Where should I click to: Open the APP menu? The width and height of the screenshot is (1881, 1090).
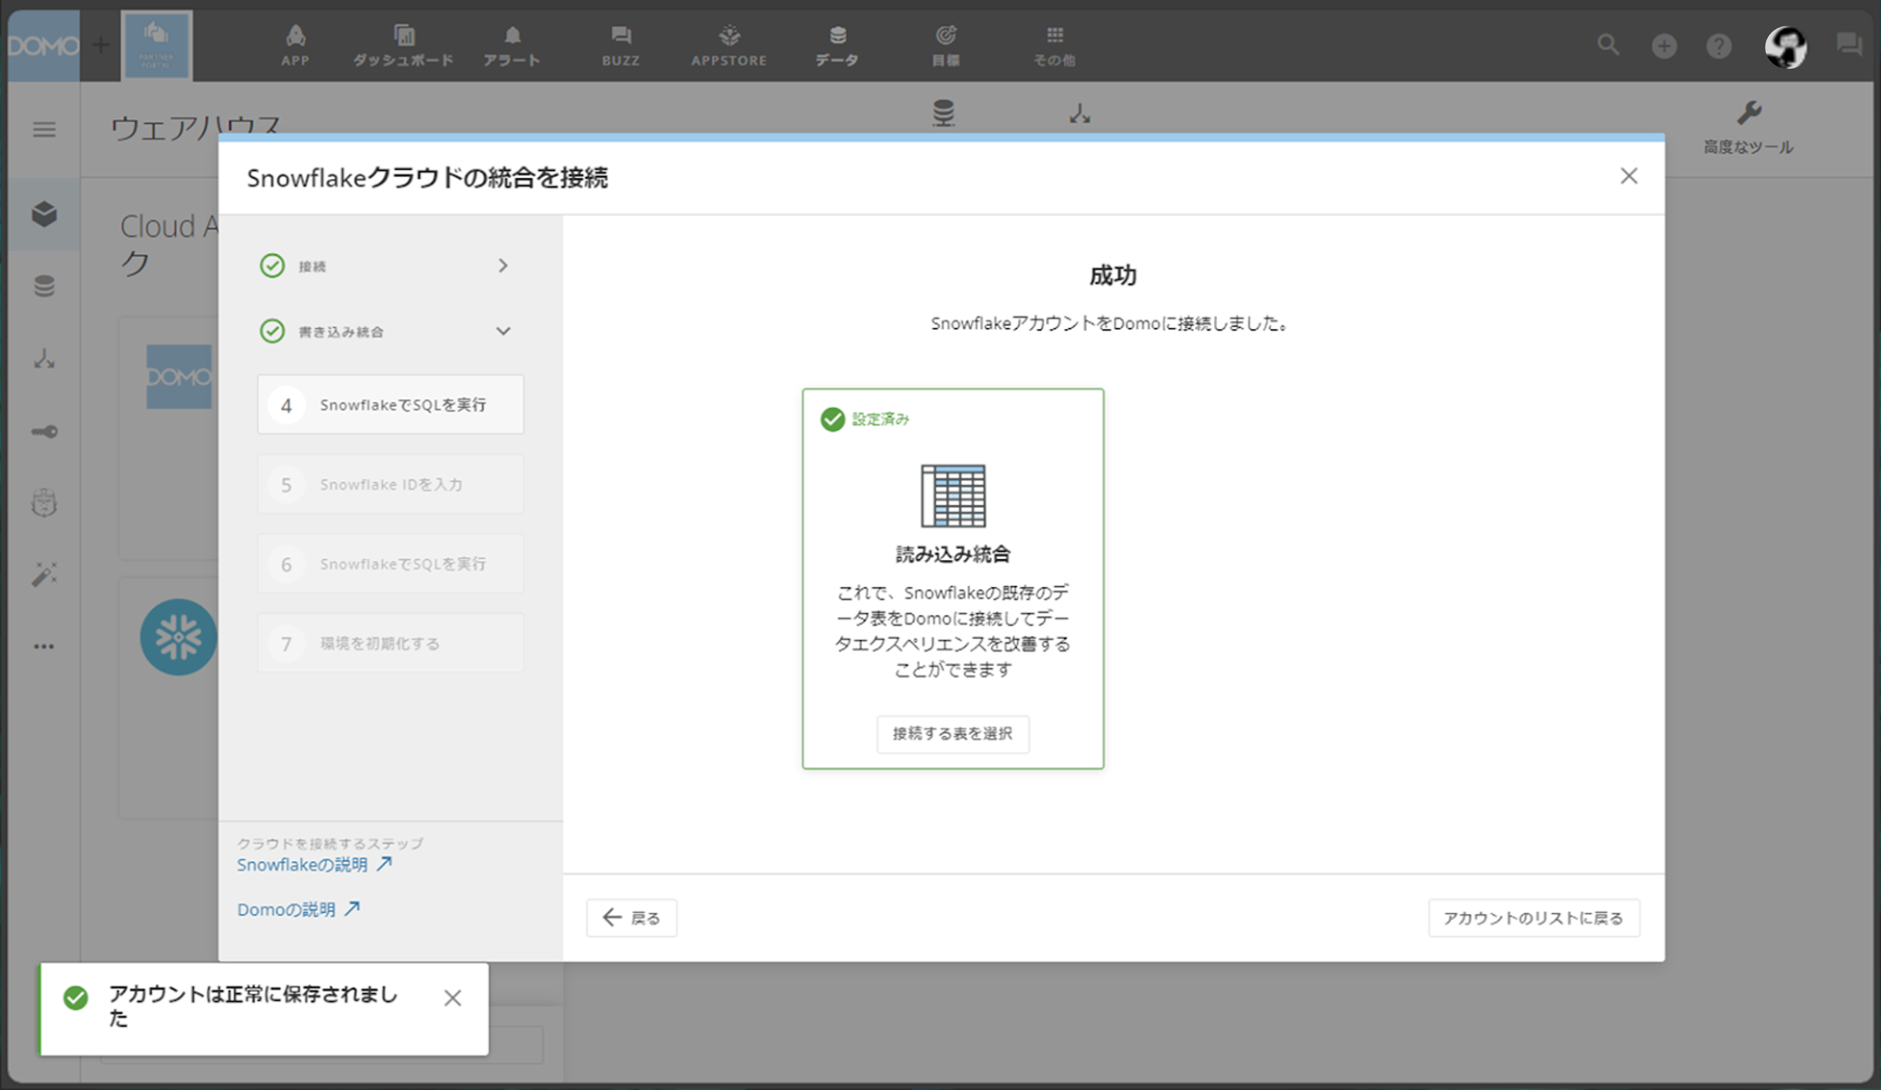pos(296,46)
